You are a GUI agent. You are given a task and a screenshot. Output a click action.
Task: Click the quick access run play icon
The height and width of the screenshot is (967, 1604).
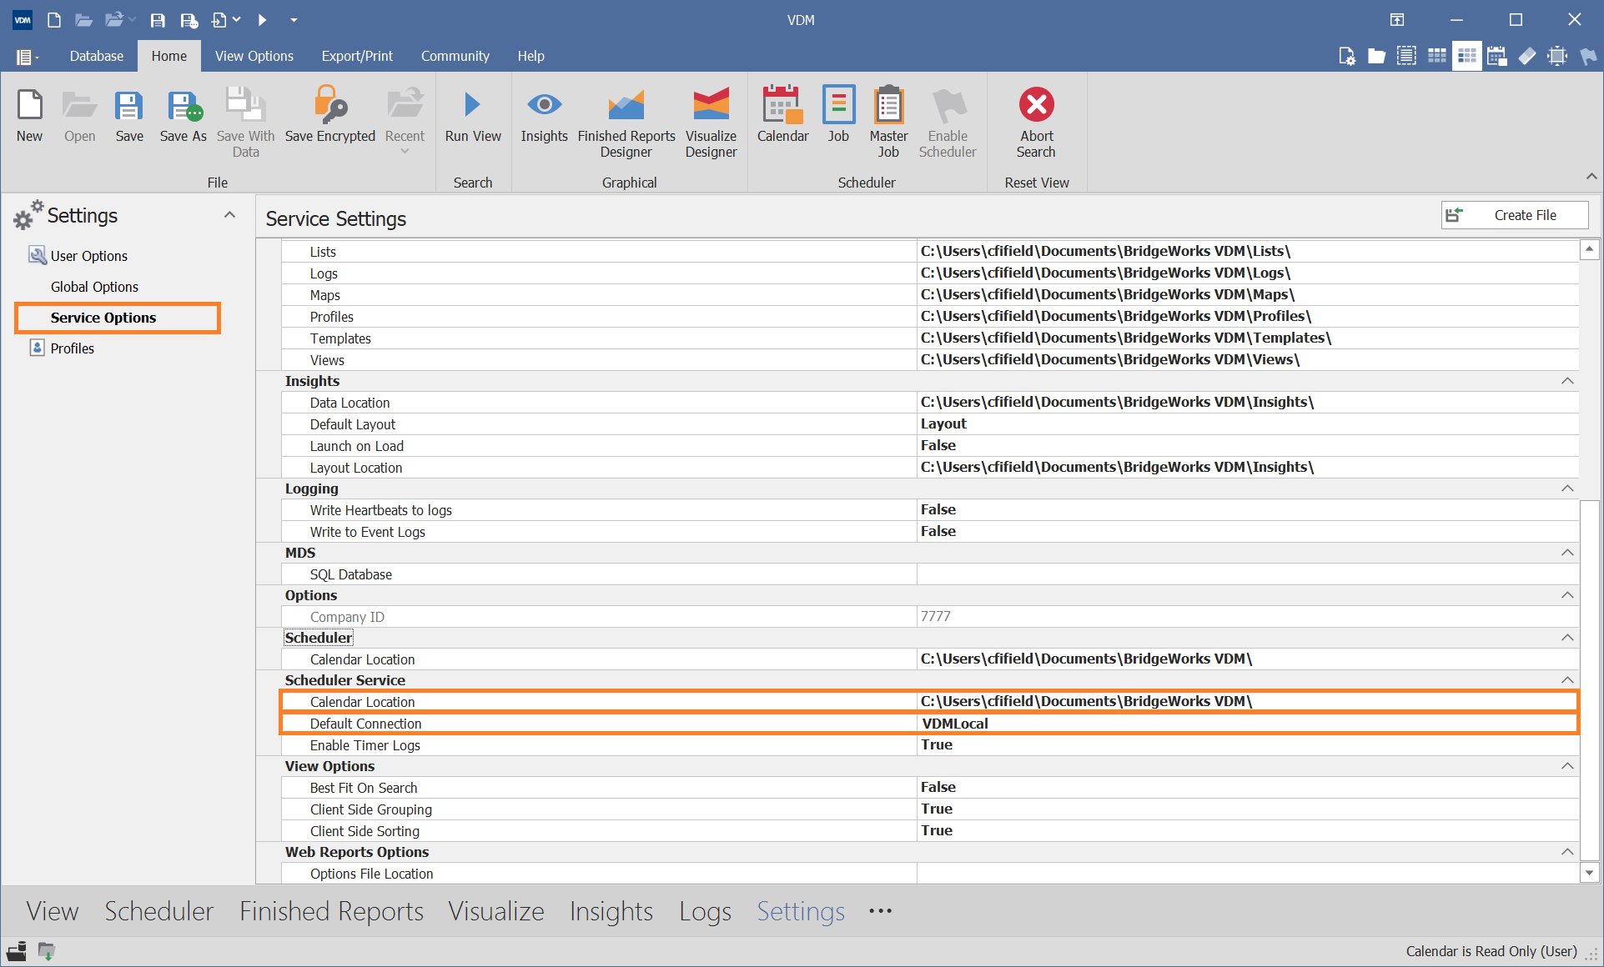262,19
